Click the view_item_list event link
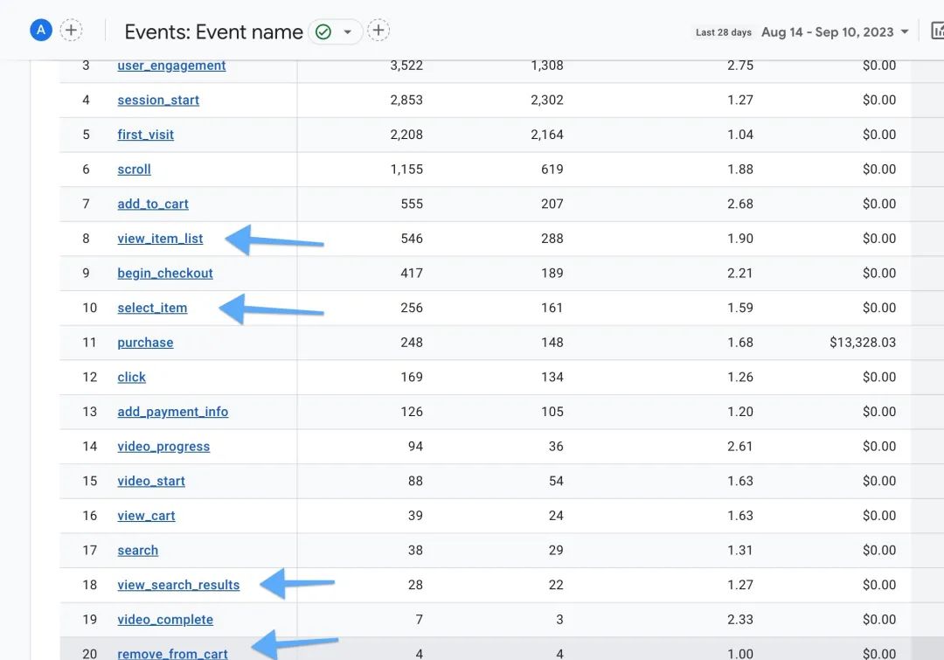The image size is (944, 660). (x=160, y=239)
